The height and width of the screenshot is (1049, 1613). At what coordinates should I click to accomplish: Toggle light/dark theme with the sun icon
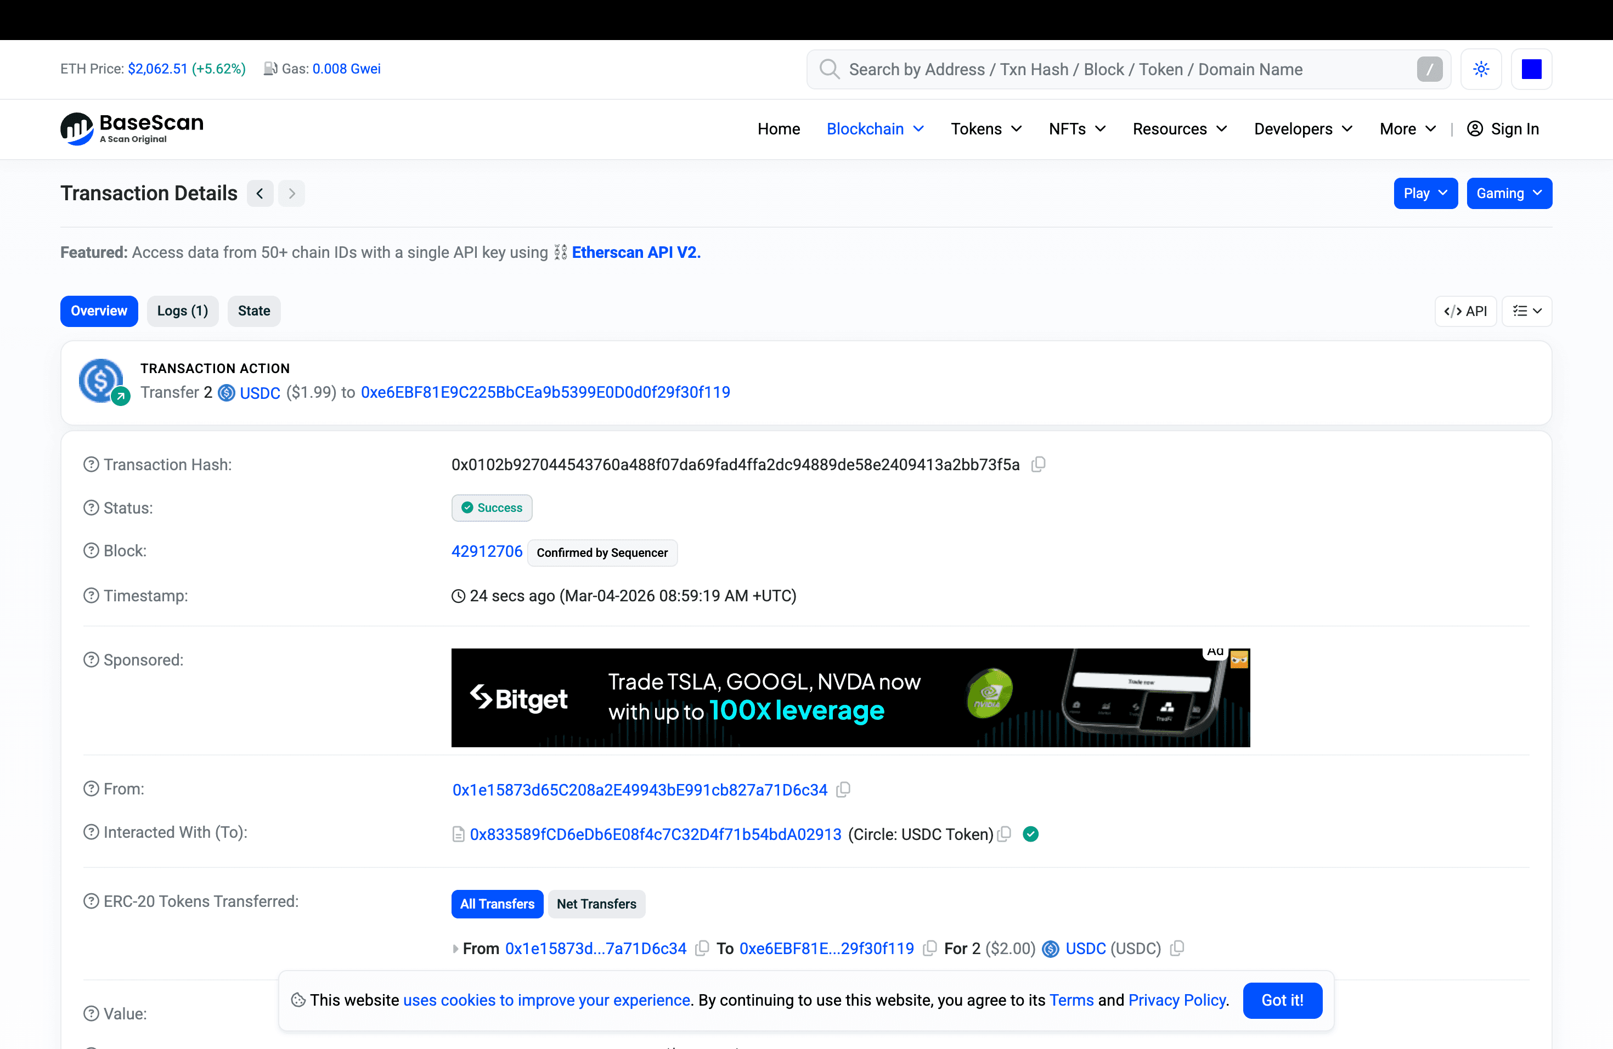pyautogui.click(x=1481, y=69)
